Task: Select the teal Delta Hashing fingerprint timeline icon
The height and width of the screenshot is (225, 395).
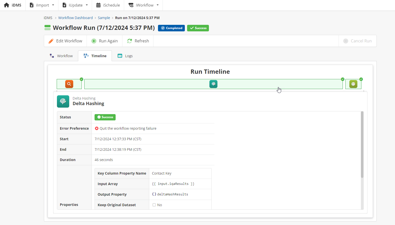Action: (213, 84)
